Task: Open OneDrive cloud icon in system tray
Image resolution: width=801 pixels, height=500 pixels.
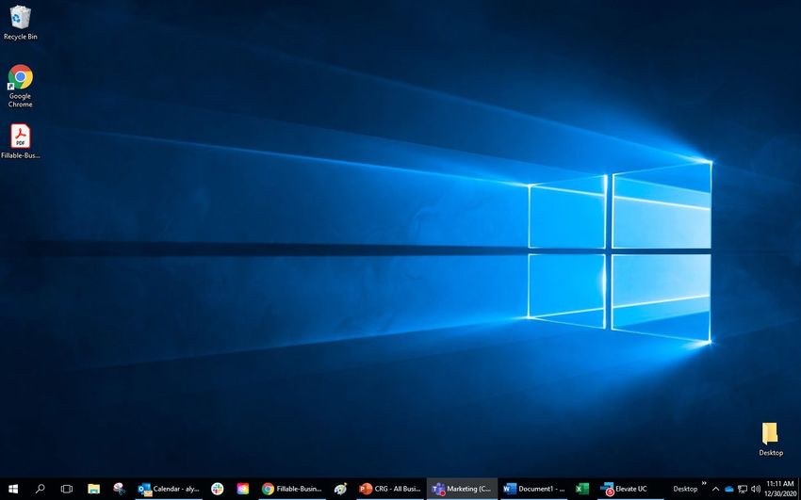Action: coord(729,489)
